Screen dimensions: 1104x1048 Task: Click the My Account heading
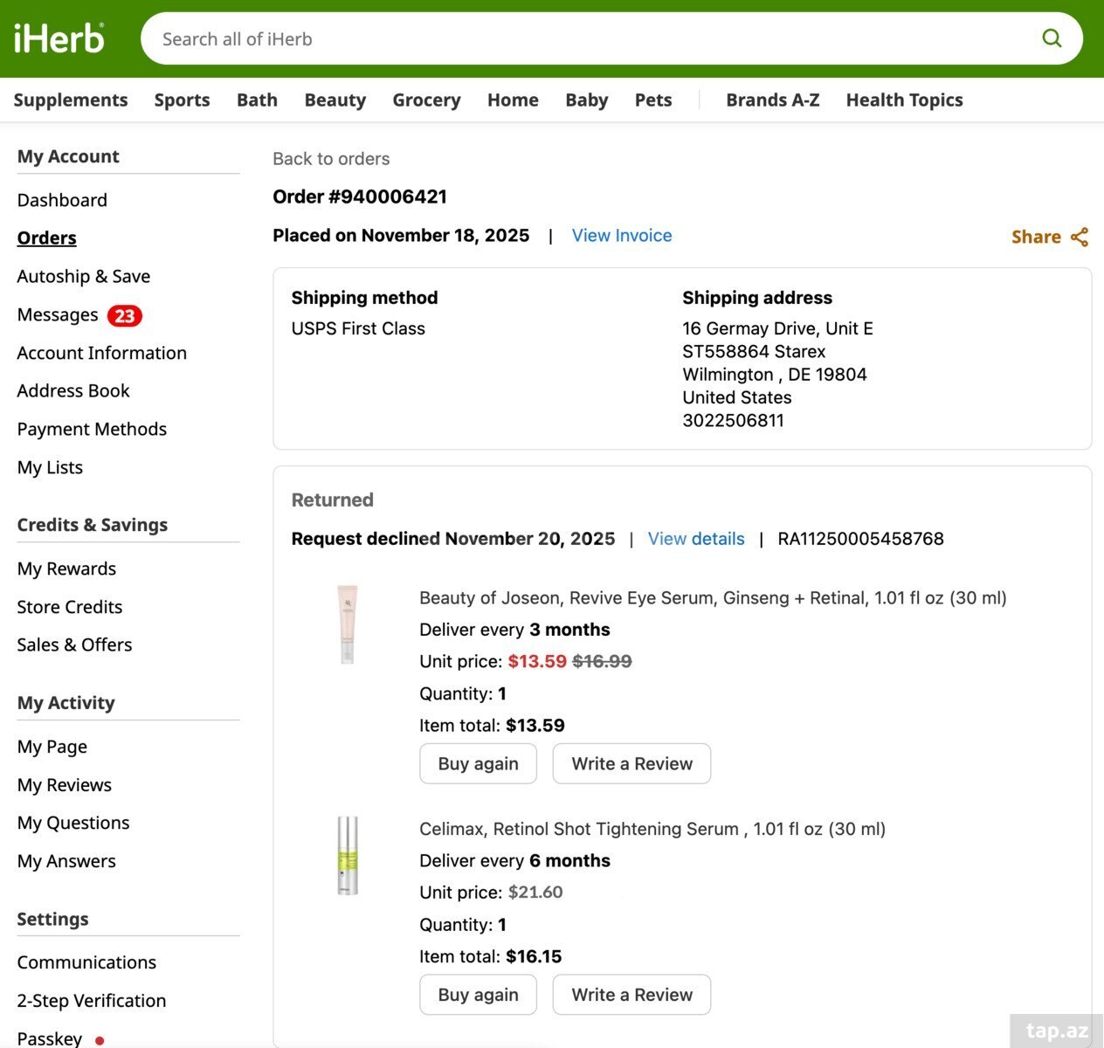coord(68,156)
